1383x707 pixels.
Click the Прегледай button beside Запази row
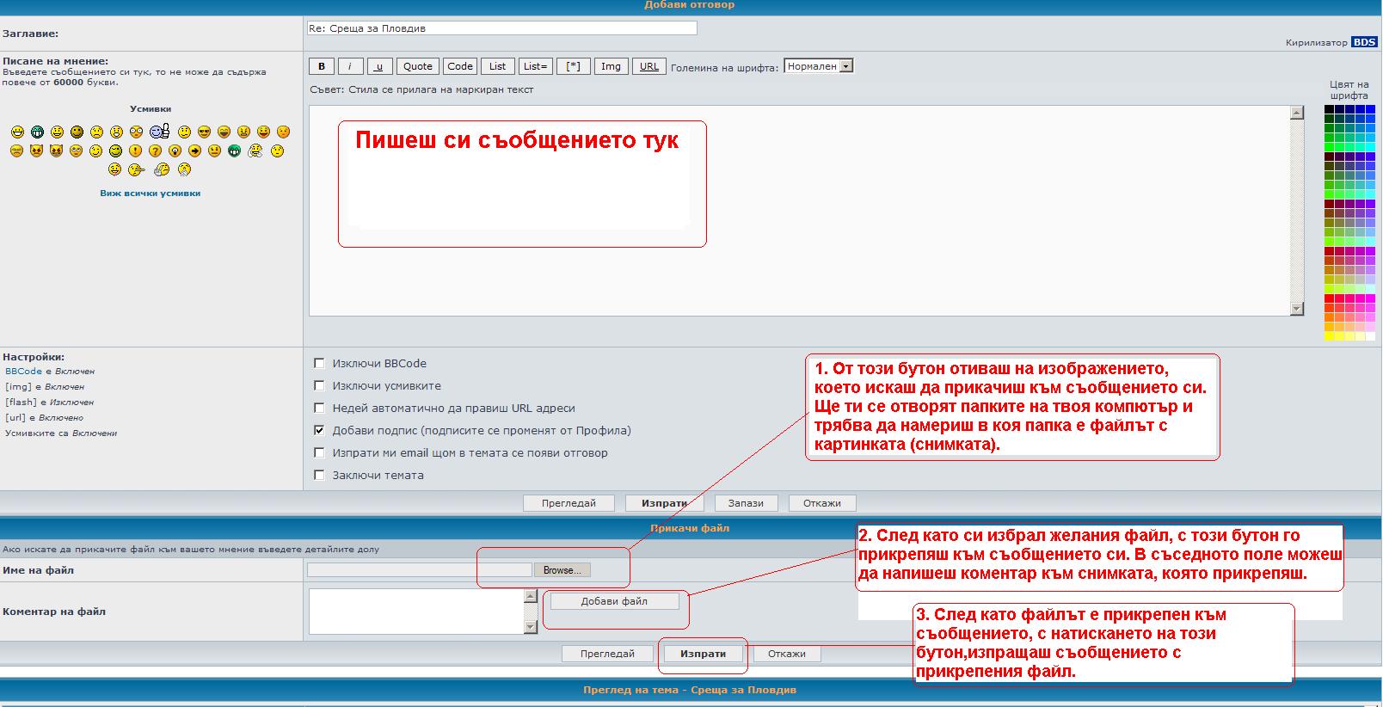569,503
